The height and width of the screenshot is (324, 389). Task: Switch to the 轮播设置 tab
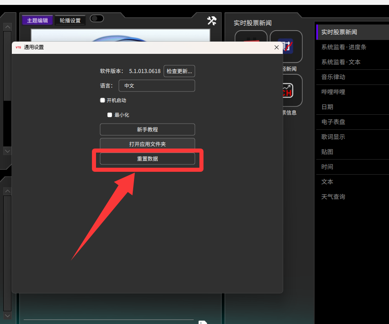pos(70,20)
